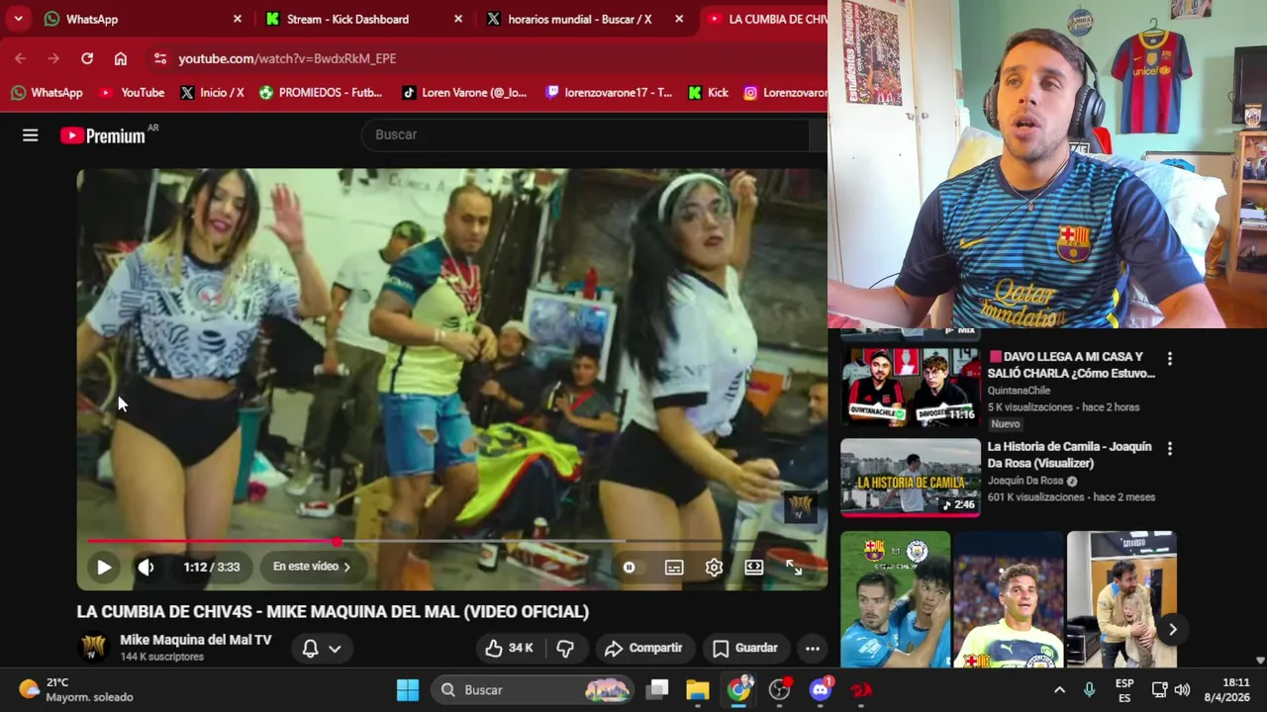Click the youtube.com address bar URL

287,58
